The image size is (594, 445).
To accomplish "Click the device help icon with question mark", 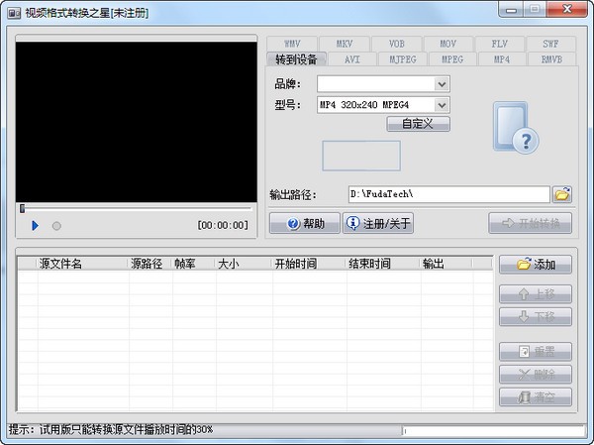I will coord(516,128).
